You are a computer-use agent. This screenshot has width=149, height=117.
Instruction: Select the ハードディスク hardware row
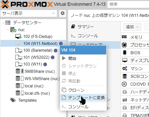pyautogui.click(x=135, y=92)
